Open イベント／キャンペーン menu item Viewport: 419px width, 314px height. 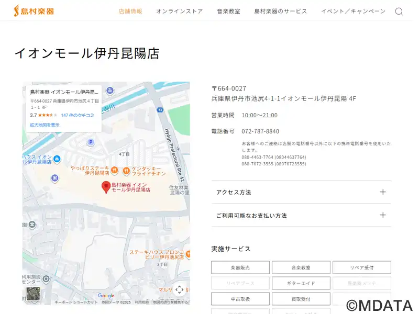coord(353,11)
